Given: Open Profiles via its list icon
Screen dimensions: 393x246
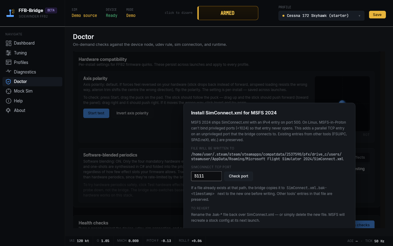Looking at the screenshot, I should coord(9,62).
